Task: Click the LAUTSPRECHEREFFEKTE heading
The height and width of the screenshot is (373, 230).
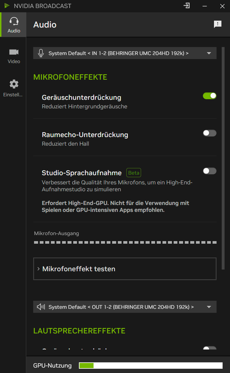Action: tap(79, 331)
